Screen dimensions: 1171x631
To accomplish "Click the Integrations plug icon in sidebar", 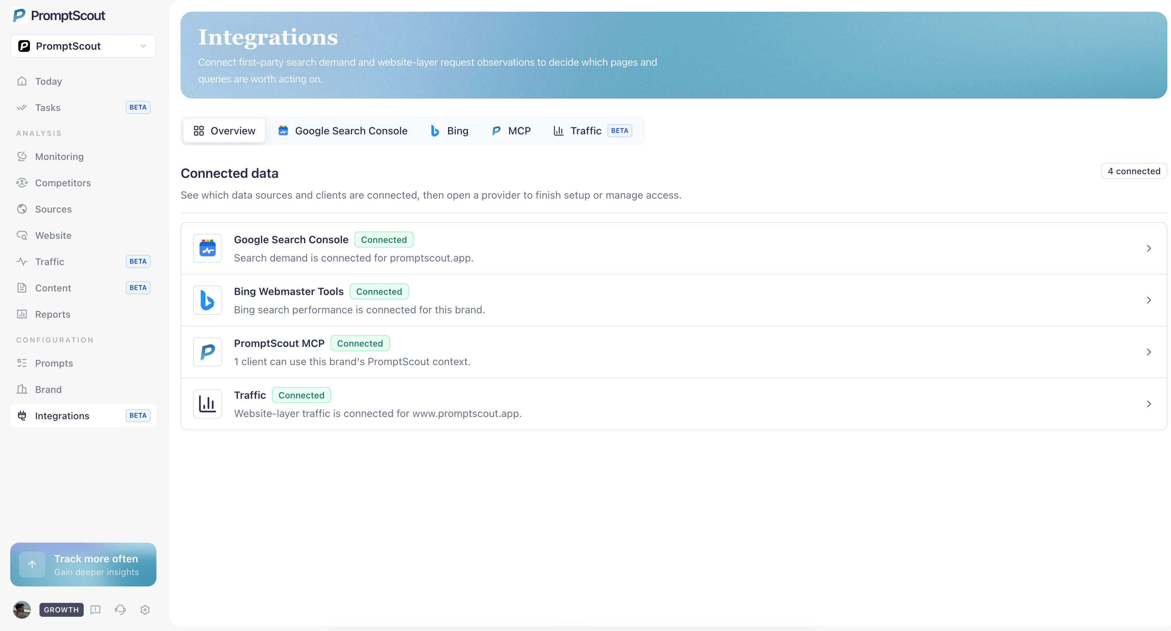I will [22, 416].
